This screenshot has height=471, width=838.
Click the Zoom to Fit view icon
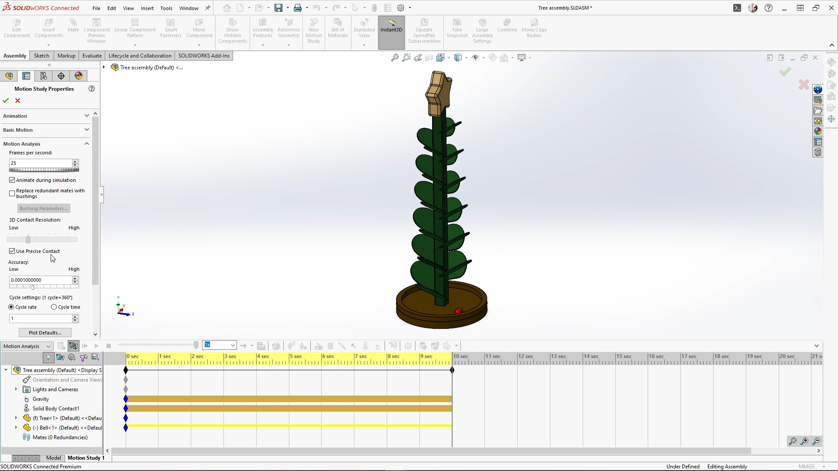click(x=395, y=58)
